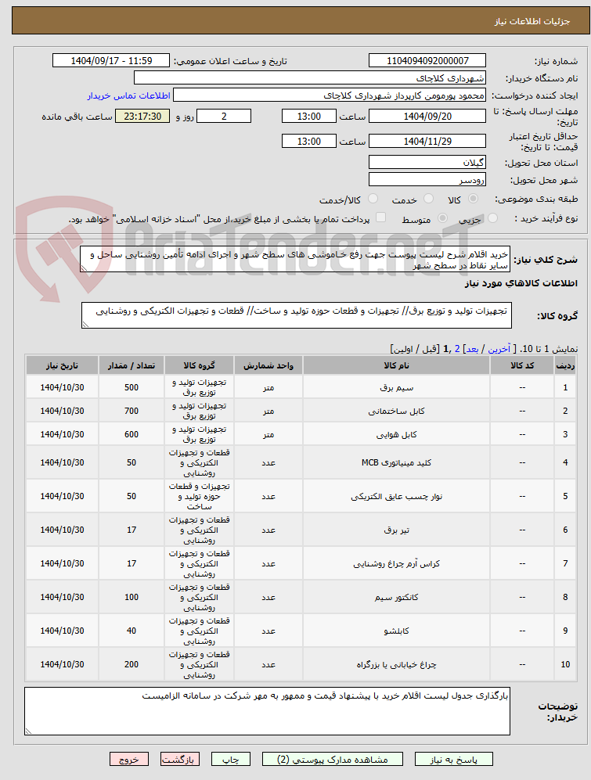Viewport: 591px width, 780px height.
Task: Click the کلید مینیاتوری MCB item name
Action: point(396,462)
